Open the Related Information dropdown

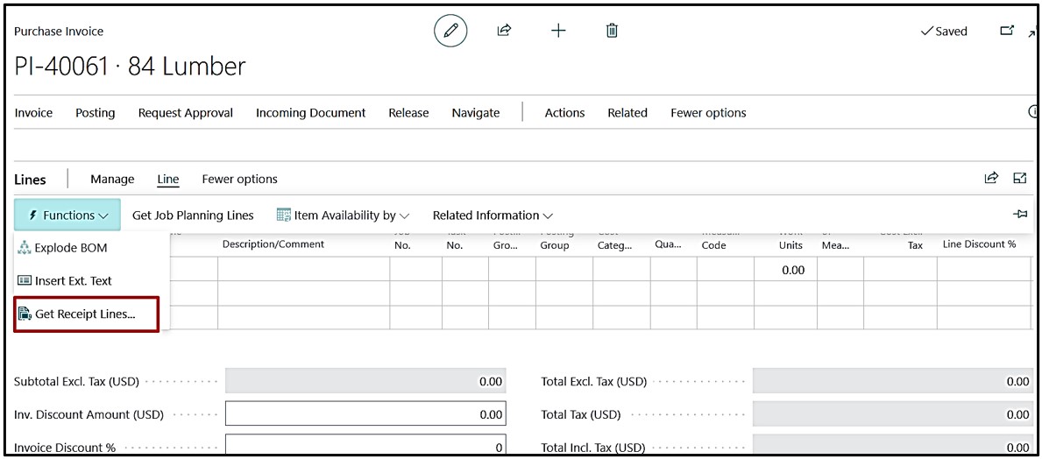point(493,215)
